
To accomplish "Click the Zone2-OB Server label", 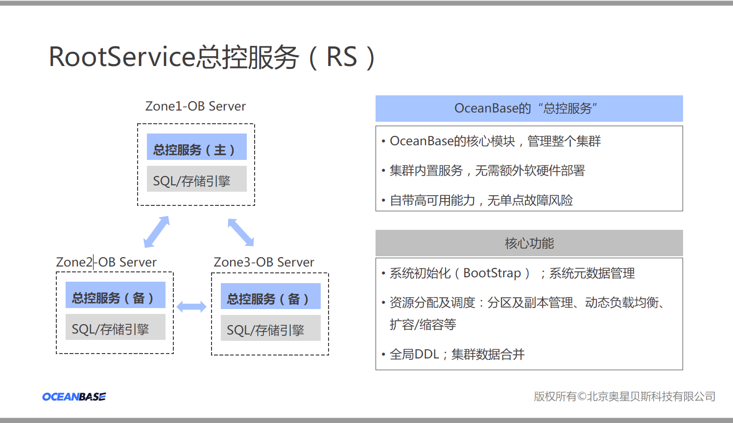I will click(x=106, y=263).
